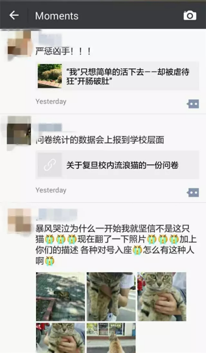Open comment bubble on second Yesterday post
206x353 pixels.
[x=193, y=193]
